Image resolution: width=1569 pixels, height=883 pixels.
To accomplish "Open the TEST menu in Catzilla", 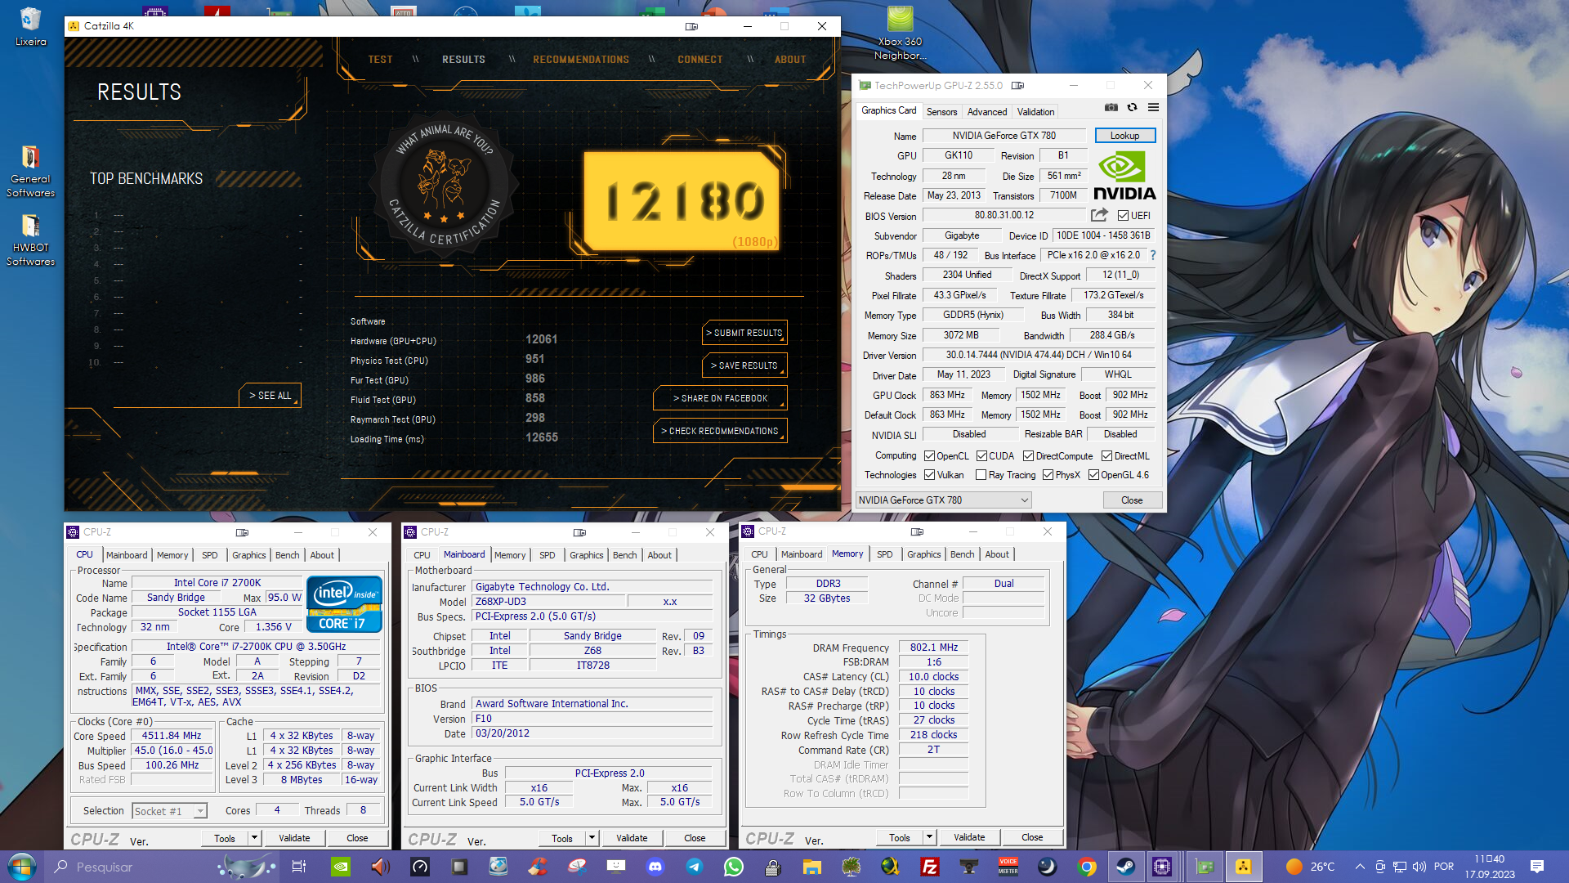I will click(x=380, y=60).
